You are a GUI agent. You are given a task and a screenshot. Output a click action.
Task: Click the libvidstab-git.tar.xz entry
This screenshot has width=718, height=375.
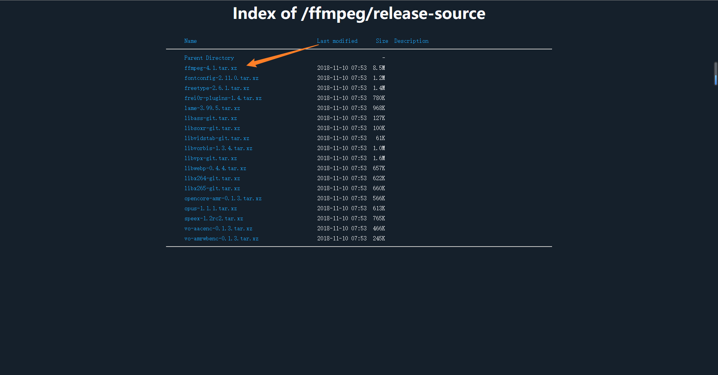tap(217, 138)
